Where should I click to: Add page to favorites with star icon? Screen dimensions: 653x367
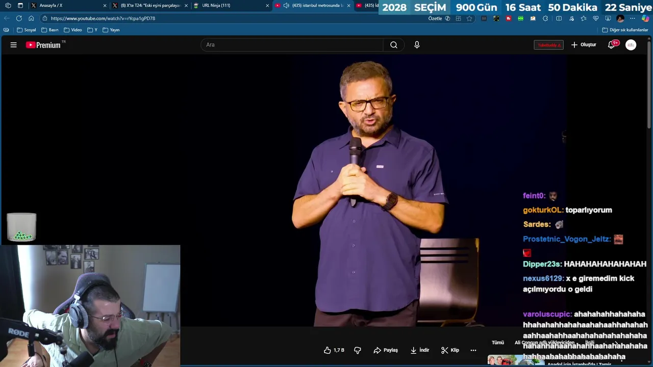tap(469, 18)
